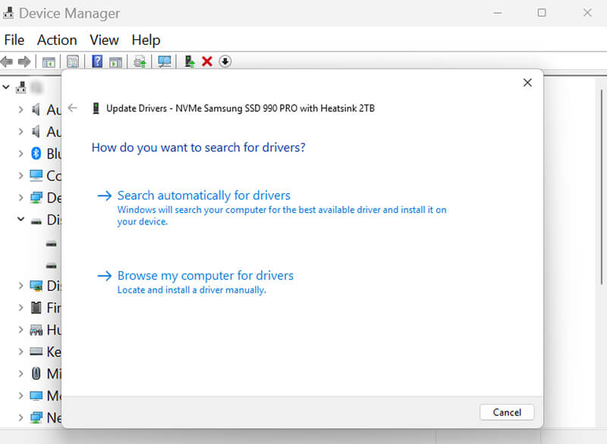Image resolution: width=607 pixels, height=444 pixels.
Task: Cancel the Update Drivers wizard
Action: click(506, 412)
